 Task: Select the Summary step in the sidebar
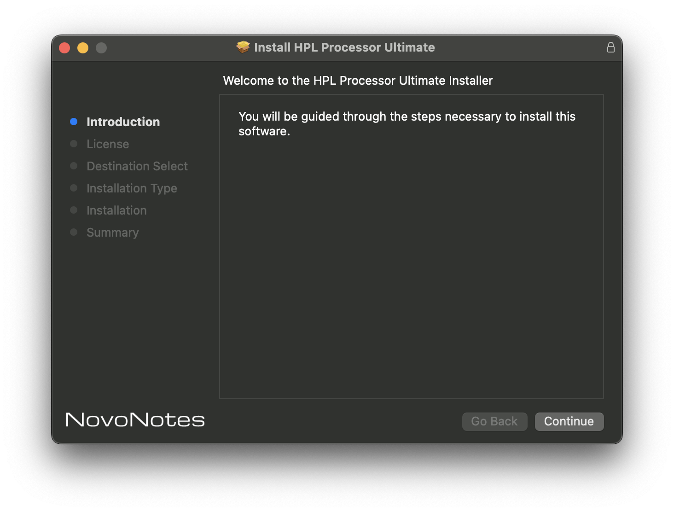112,232
